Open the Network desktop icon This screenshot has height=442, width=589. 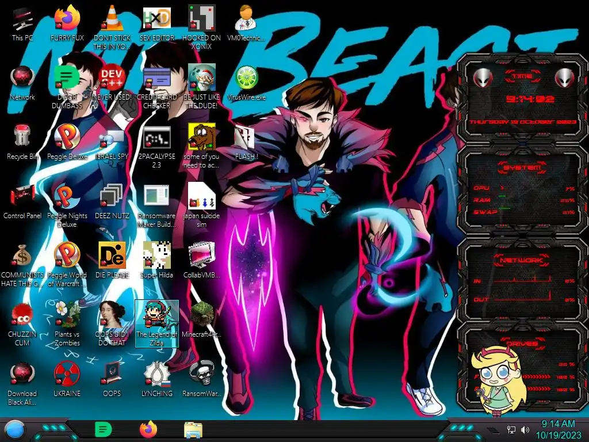point(22,83)
